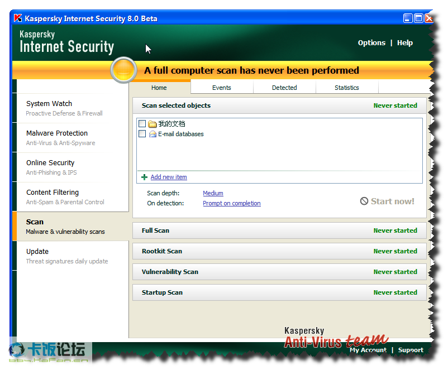The height and width of the screenshot is (370, 448).
Task: Switch to the Detected tab
Action: [284, 88]
